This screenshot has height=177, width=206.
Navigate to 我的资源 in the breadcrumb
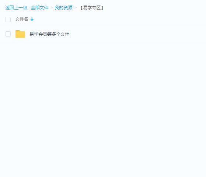click(63, 8)
